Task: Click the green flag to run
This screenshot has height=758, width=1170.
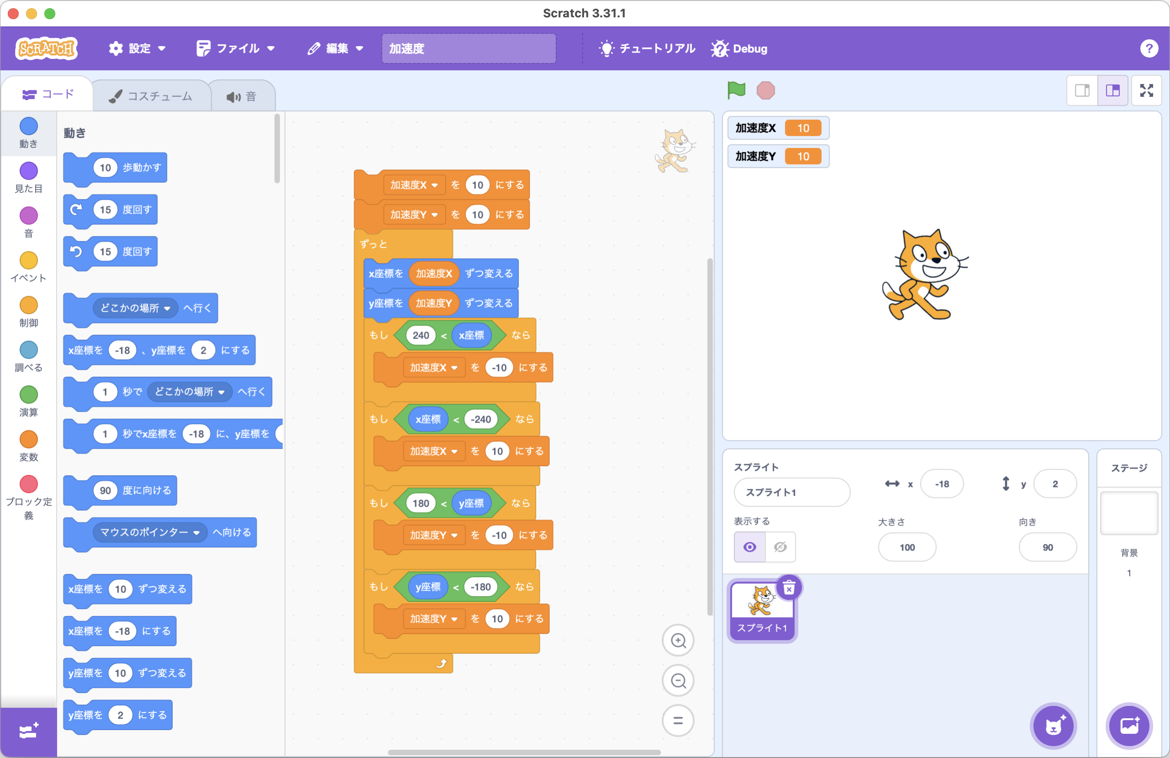Action: click(x=736, y=90)
